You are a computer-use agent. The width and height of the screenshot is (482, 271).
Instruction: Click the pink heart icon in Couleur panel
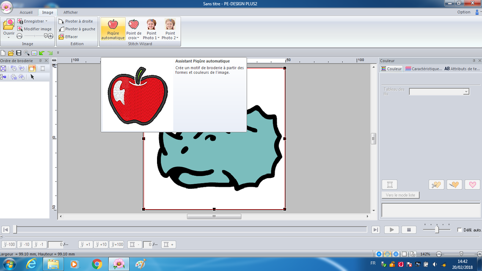click(x=472, y=185)
